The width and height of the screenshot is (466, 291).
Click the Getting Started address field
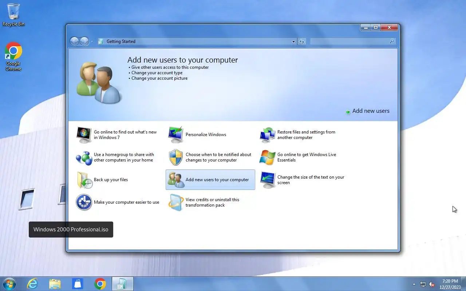coord(197,41)
